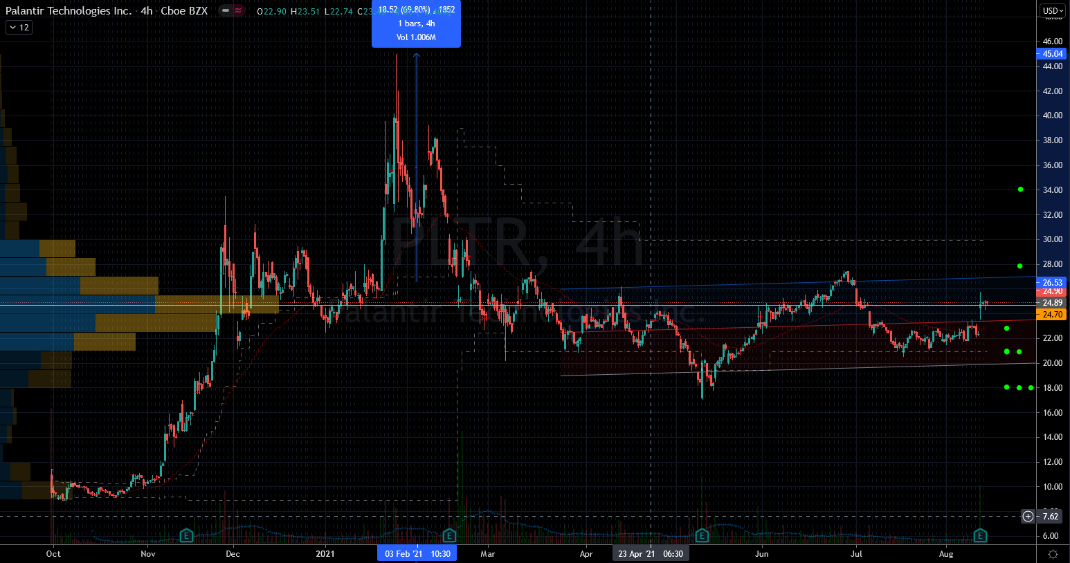This screenshot has height=563, width=1070.
Task: Click the grey 24.89 price label
Action: point(1052,303)
